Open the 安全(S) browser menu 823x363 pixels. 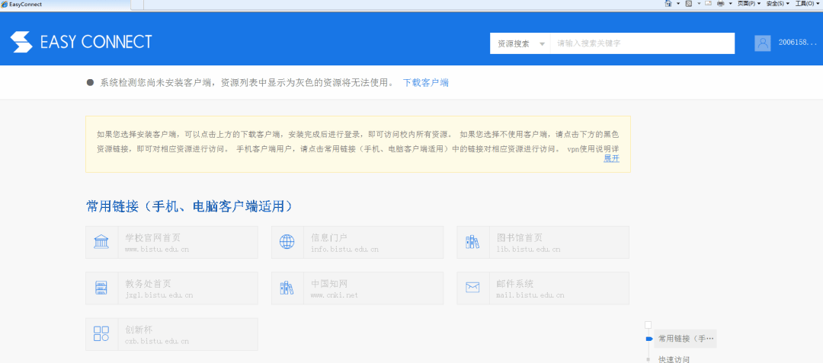pyautogui.click(x=777, y=4)
